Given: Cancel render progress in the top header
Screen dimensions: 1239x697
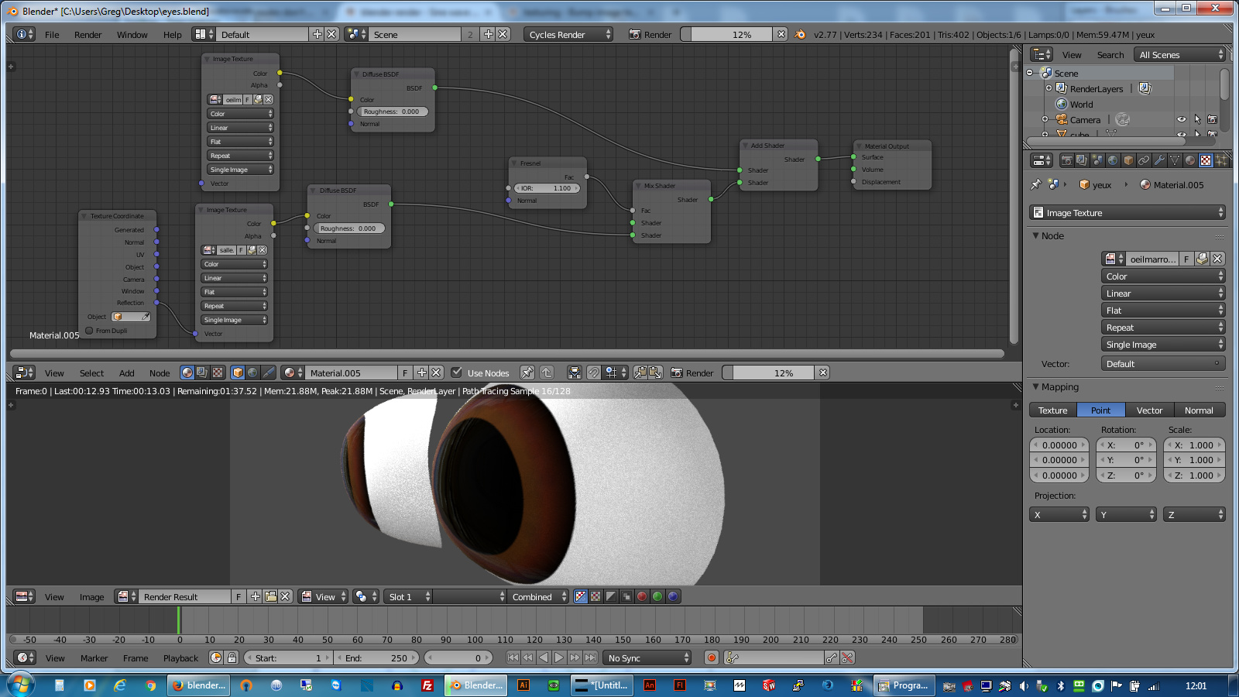Looking at the screenshot, I should click(781, 34).
